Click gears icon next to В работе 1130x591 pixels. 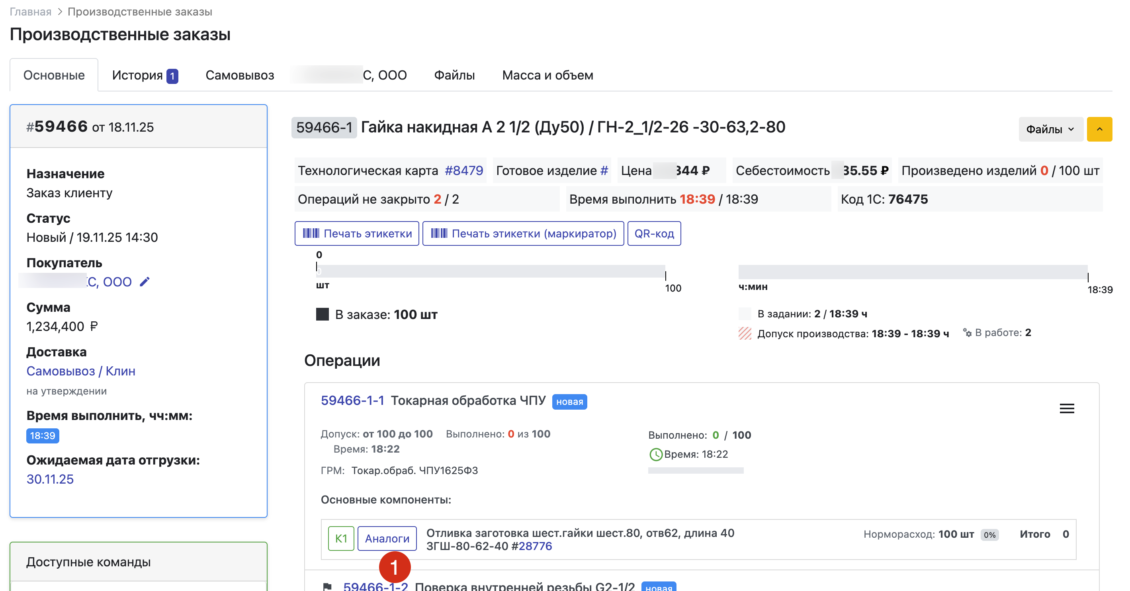(967, 332)
